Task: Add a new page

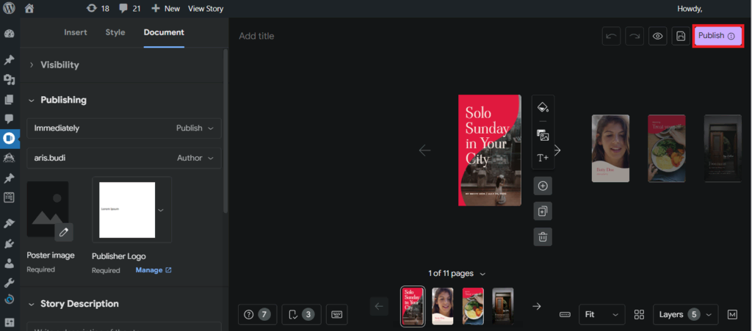Action: (543, 186)
